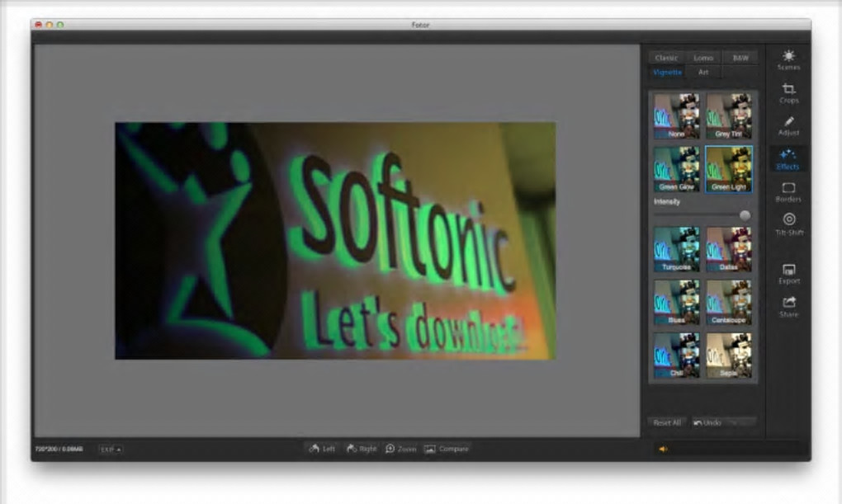Click the Undo button

pos(723,423)
